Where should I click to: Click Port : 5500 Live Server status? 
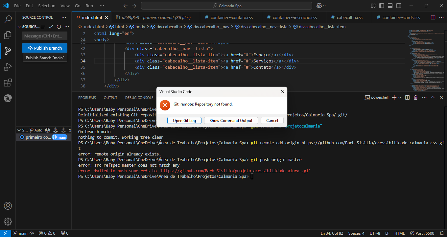click(x=423, y=233)
